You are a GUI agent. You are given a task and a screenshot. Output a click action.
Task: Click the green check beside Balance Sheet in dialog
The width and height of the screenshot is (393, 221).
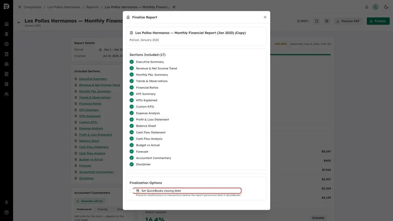click(x=132, y=126)
